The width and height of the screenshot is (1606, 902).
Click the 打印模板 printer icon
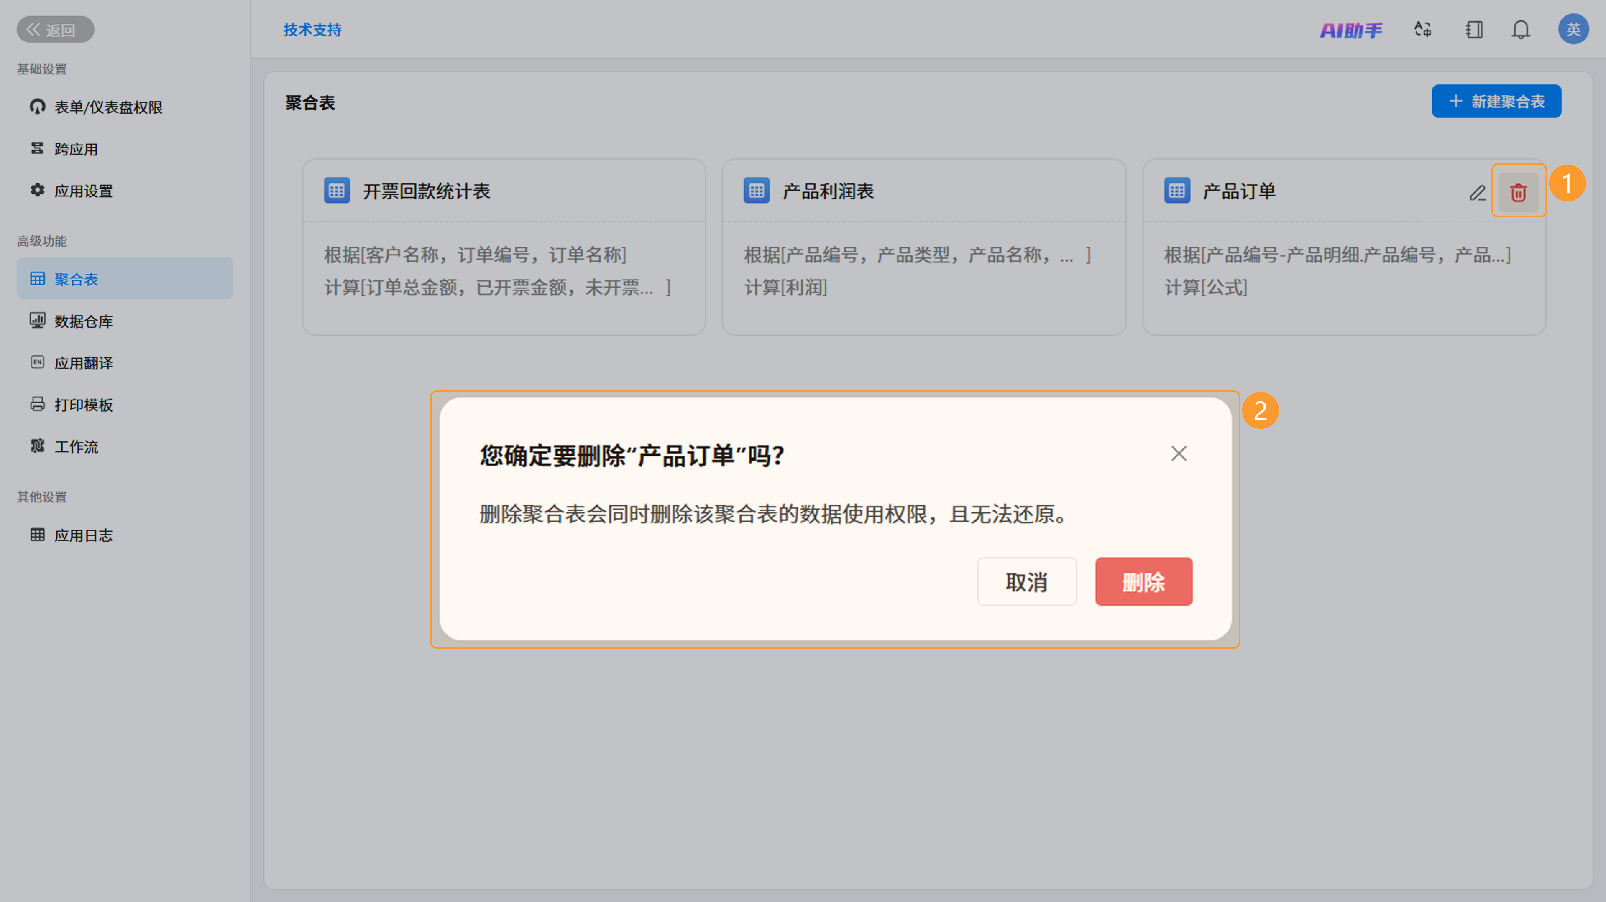point(37,404)
